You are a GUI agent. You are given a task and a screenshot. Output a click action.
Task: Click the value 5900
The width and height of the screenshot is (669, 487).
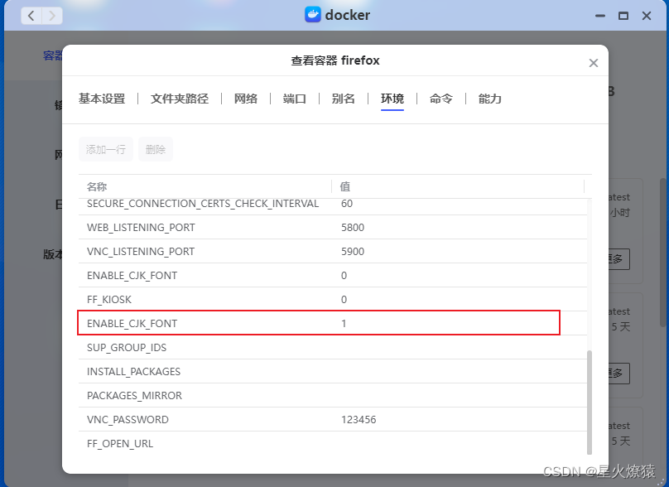click(353, 252)
